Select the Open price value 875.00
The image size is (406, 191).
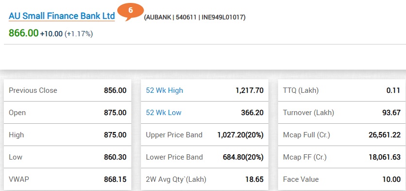[x=115, y=113]
